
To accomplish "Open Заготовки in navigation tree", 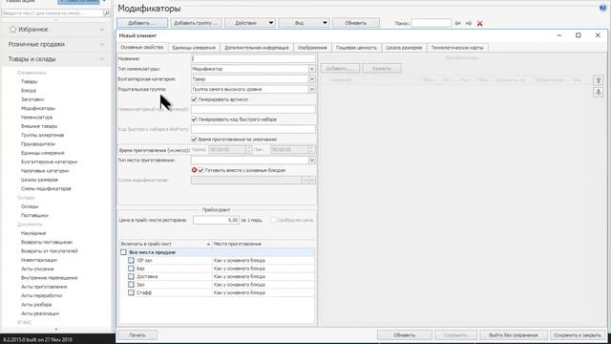I will [x=32, y=99].
